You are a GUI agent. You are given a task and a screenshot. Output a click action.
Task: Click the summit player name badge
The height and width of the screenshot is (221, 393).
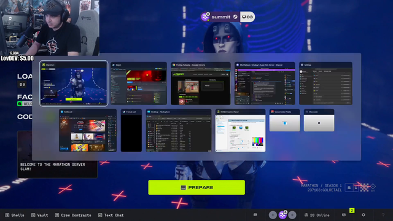[220, 17]
